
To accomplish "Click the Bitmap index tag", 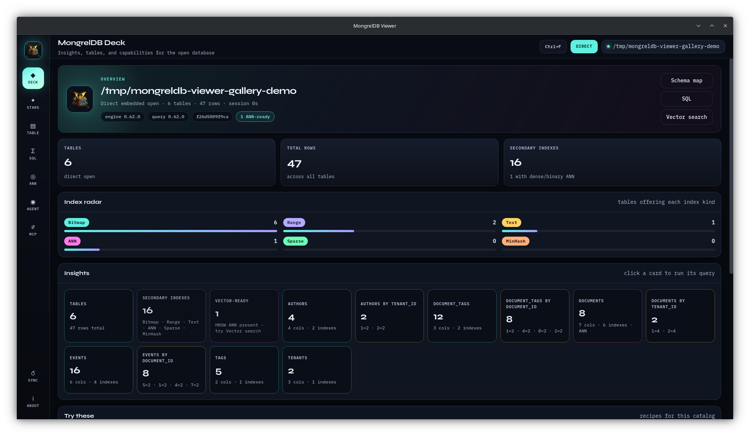I will [76, 222].
